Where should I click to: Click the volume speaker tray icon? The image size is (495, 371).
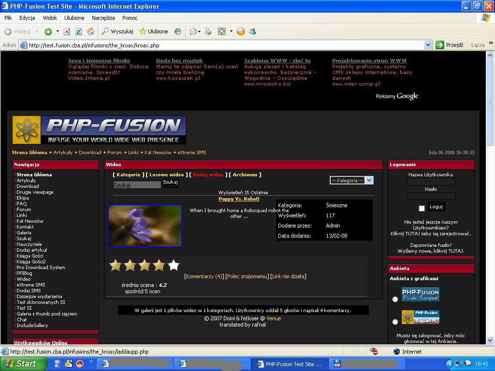(x=468, y=363)
